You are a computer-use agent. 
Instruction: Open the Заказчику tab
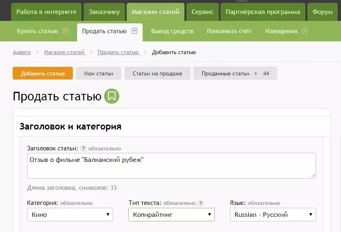point(104,12)
